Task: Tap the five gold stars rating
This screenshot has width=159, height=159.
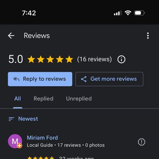Action: (50, 59)
